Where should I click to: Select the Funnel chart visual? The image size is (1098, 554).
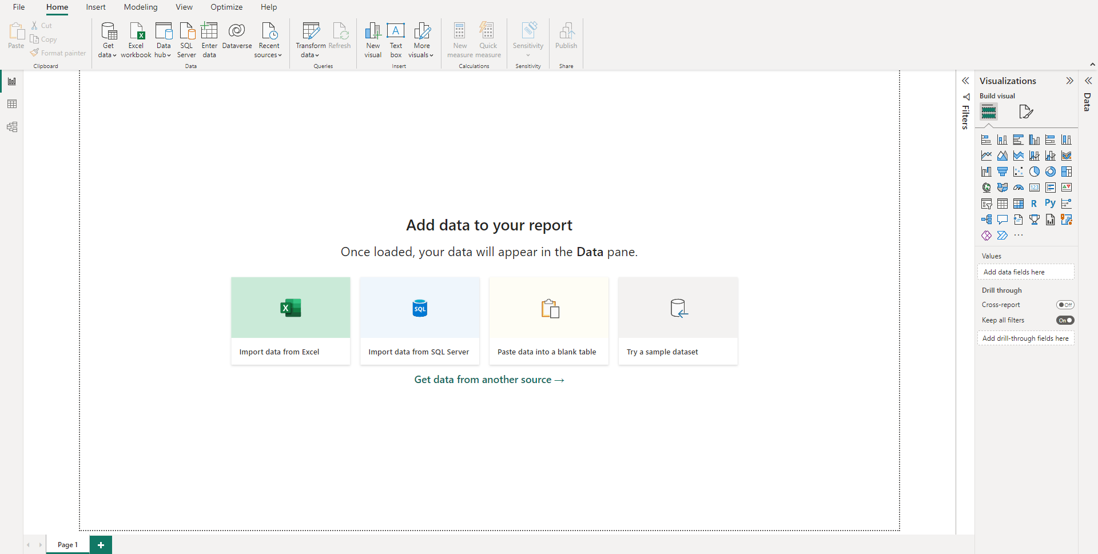coord(1002,172)
